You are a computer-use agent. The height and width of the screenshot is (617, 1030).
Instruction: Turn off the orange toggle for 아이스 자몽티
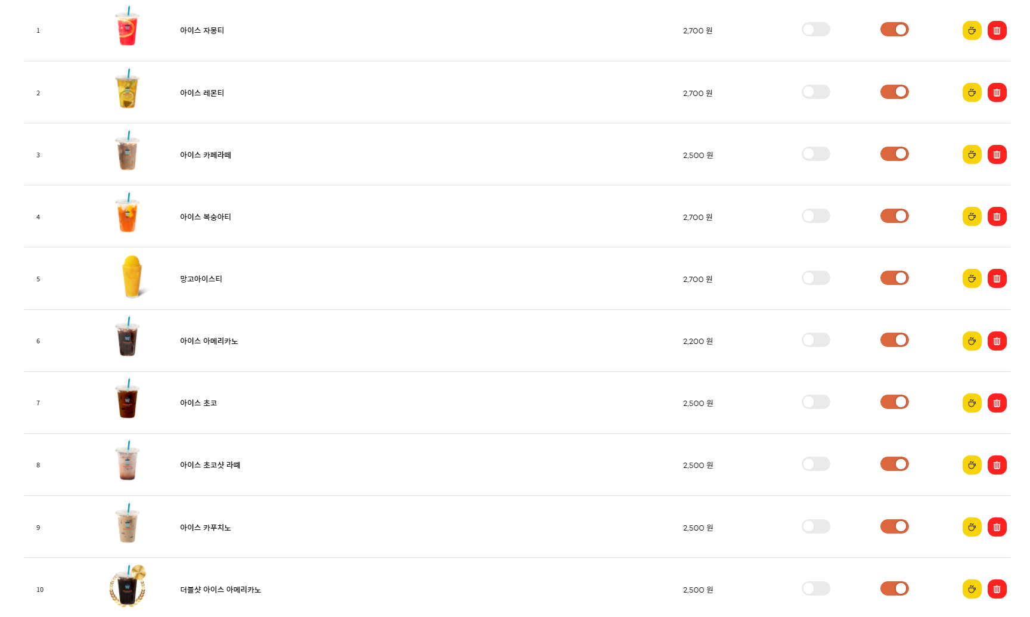(894, 29)
